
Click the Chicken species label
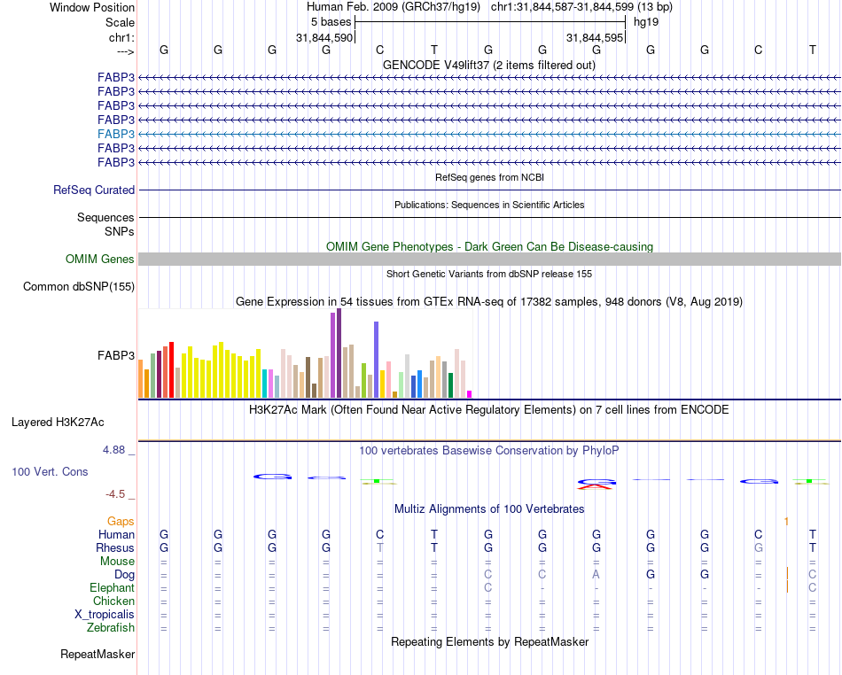(113, 601)
